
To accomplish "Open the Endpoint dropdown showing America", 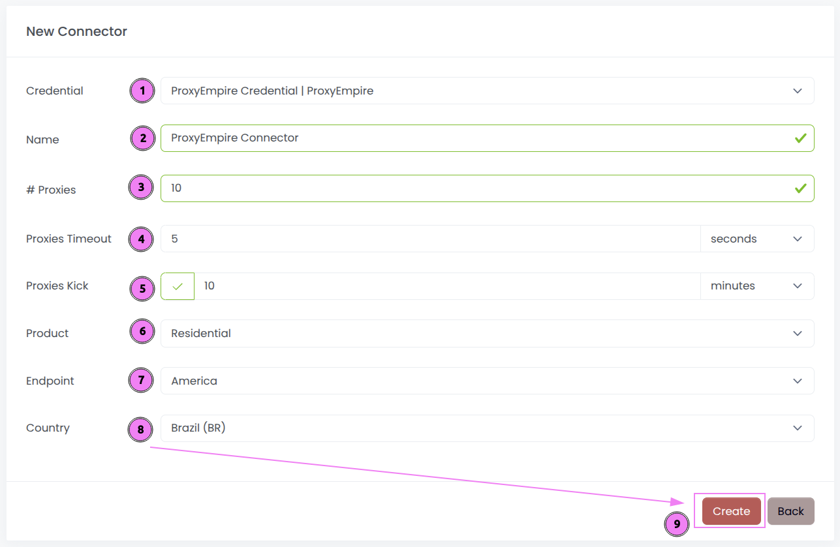I will point(487,381).
